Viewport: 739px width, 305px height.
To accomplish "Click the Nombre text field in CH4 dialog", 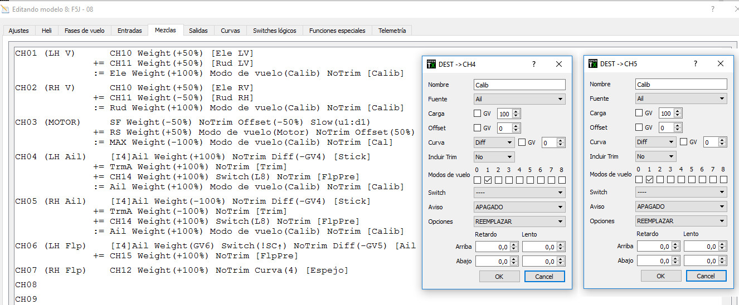I will click(x=519, y=85).
